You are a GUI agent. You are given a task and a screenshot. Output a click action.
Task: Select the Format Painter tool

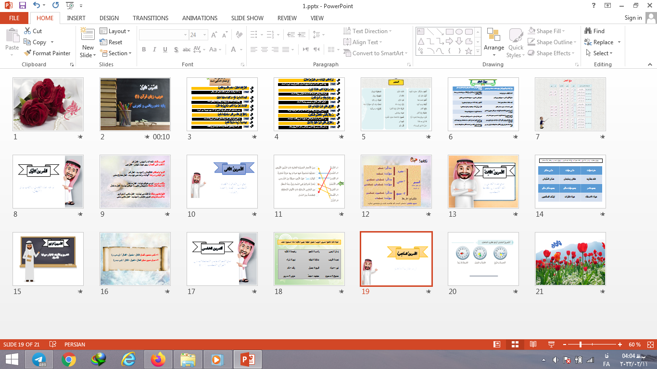(x=47, y=53)
